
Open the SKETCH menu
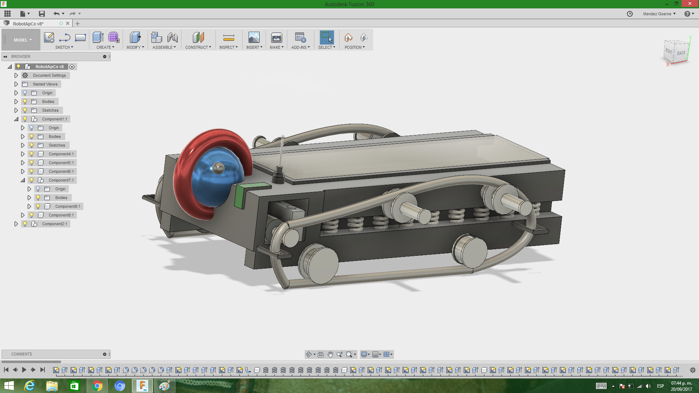(x=64, y=47)
